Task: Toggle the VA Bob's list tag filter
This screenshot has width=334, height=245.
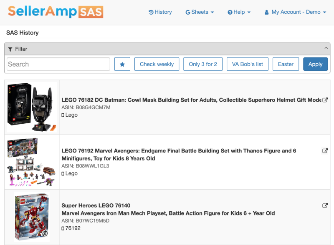Action: pyautogui.click(x=248, y=64)
